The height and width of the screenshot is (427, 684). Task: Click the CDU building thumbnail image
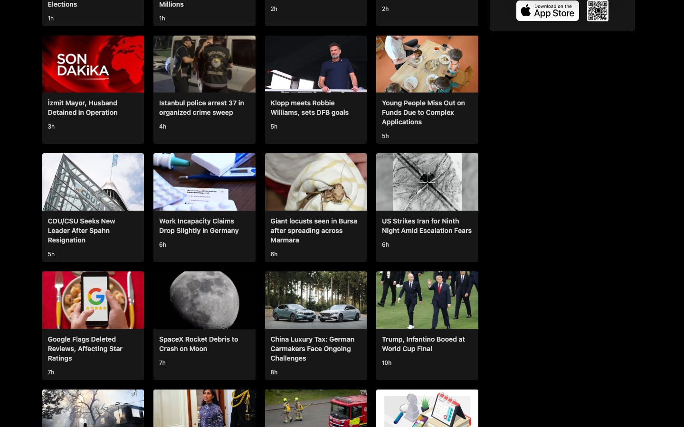point(93,182)
